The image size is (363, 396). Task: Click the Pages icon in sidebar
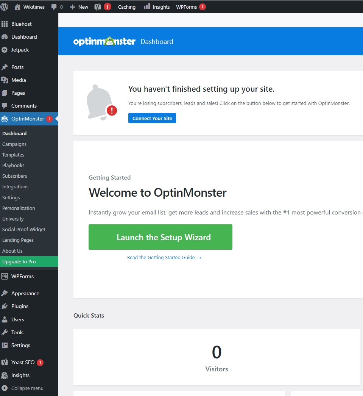pyautogui.click(x=5, y=93)
